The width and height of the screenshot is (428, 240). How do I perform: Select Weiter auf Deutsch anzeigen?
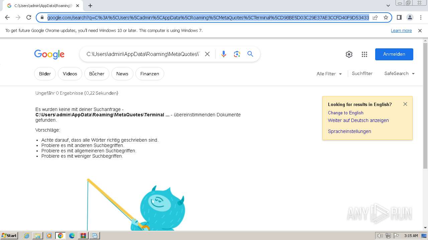358,120
